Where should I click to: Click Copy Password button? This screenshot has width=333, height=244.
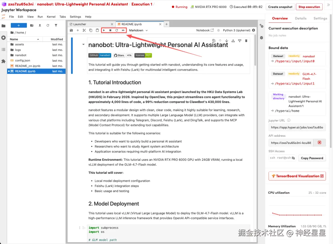tap(312, 158)
